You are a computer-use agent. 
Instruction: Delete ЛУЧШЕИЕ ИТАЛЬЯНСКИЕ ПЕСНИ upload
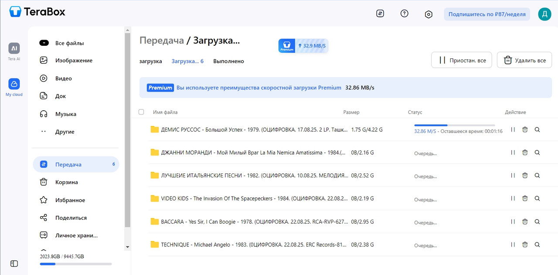point(525,176)
